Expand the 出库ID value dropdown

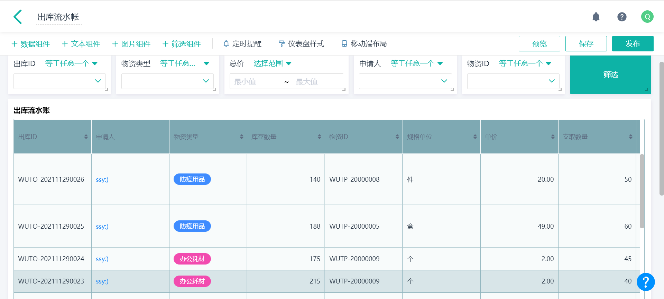59,81
